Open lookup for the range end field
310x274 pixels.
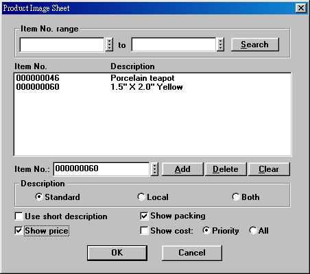point(220,45)
